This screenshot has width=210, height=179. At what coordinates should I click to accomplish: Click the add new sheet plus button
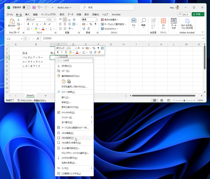tap(45, 95)
